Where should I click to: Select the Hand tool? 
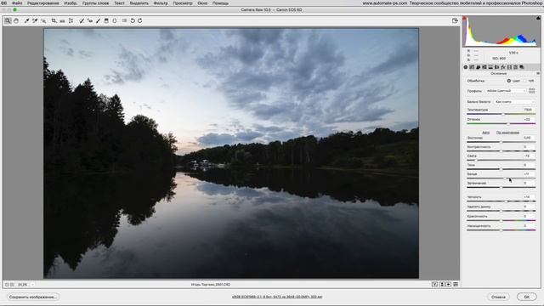[16, 20]
